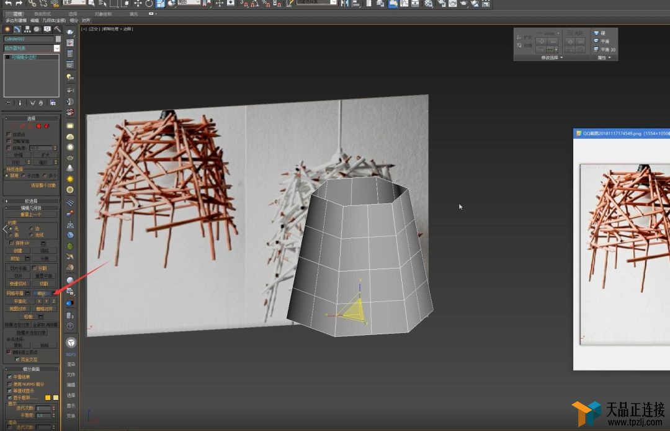Open the Create command panel tab
670x431 pixels.
7,29
